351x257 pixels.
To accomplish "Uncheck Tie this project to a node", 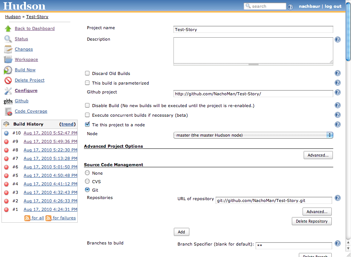I will click(x=87, y=124).
